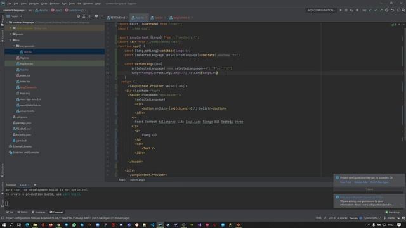
Task: Open the Search Everywhere magnifier icon
Action: tap(403, 10)
